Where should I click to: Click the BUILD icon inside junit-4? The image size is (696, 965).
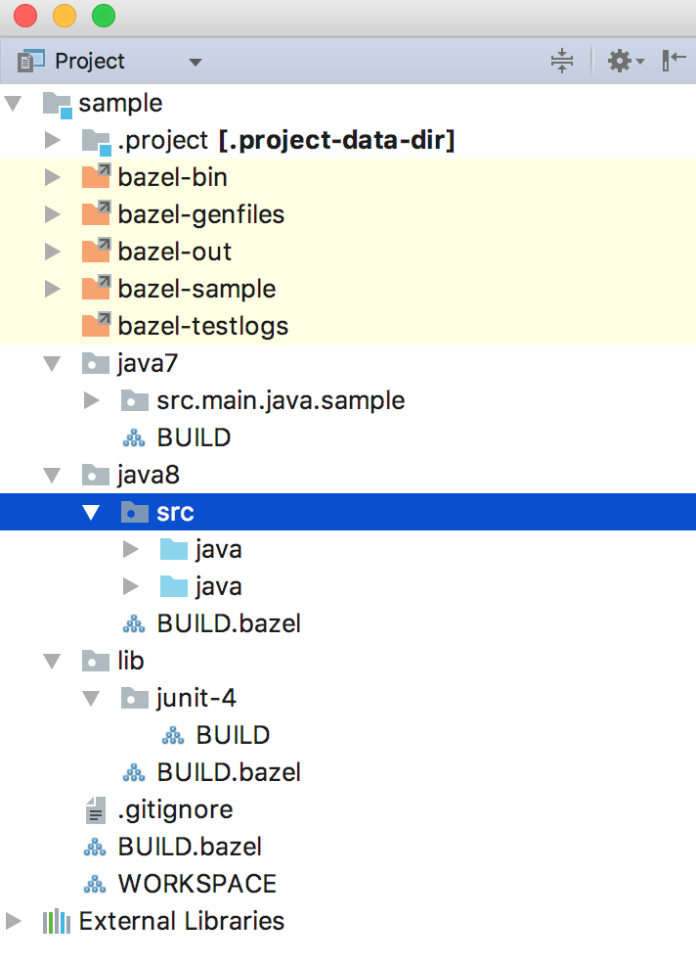(x=174, y=734)
